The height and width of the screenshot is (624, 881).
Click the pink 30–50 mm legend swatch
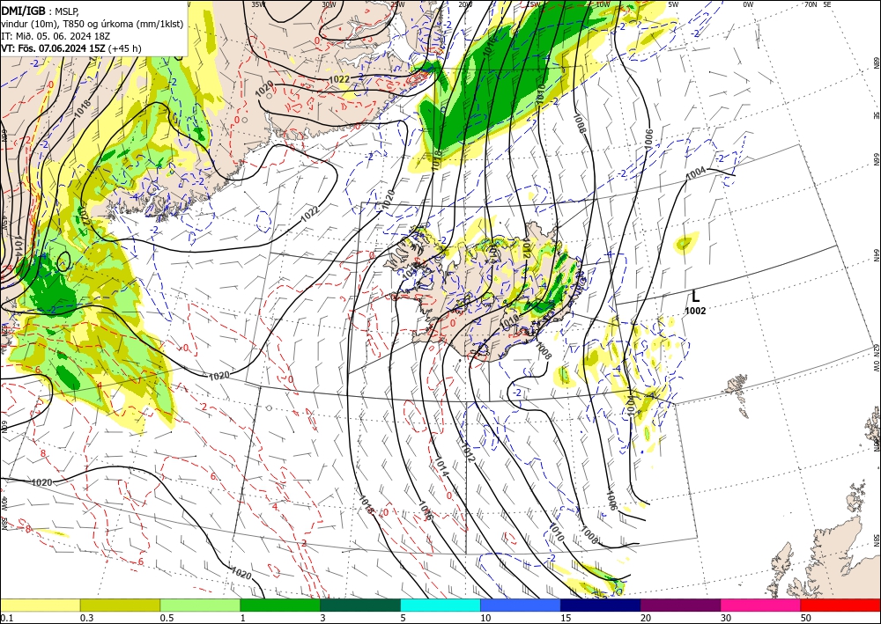(x=761, y=605)
